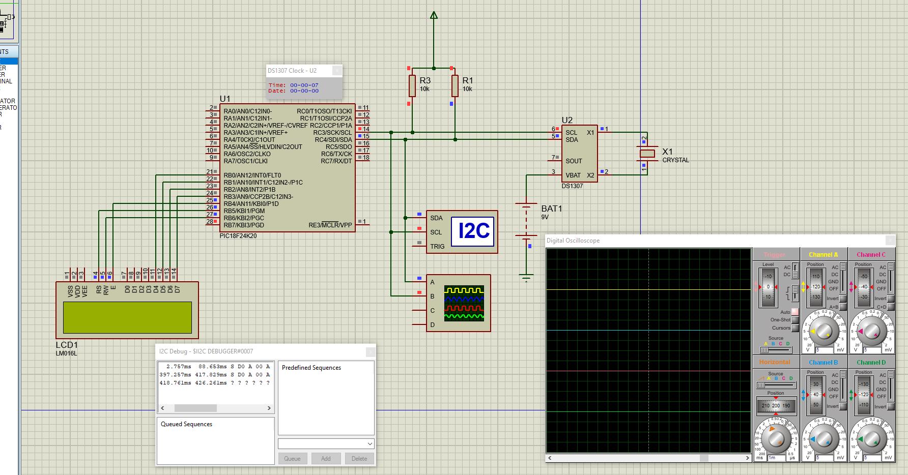Close the Digital Oscilloscope window
Screen dimensions: 908x475
pyautogui.click(x=890, y=241)
